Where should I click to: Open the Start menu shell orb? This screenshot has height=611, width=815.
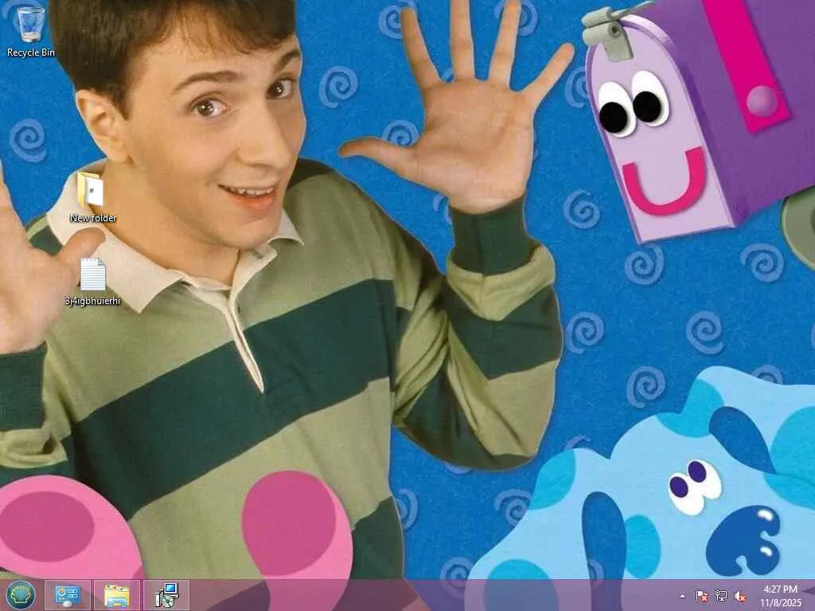click(20, 595)
